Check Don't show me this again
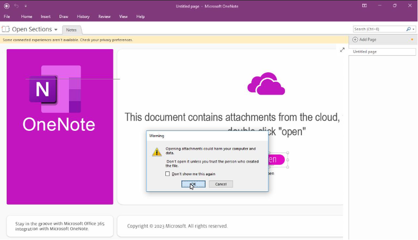This screenshot has height=240, width=418. [x=168, y=174]
